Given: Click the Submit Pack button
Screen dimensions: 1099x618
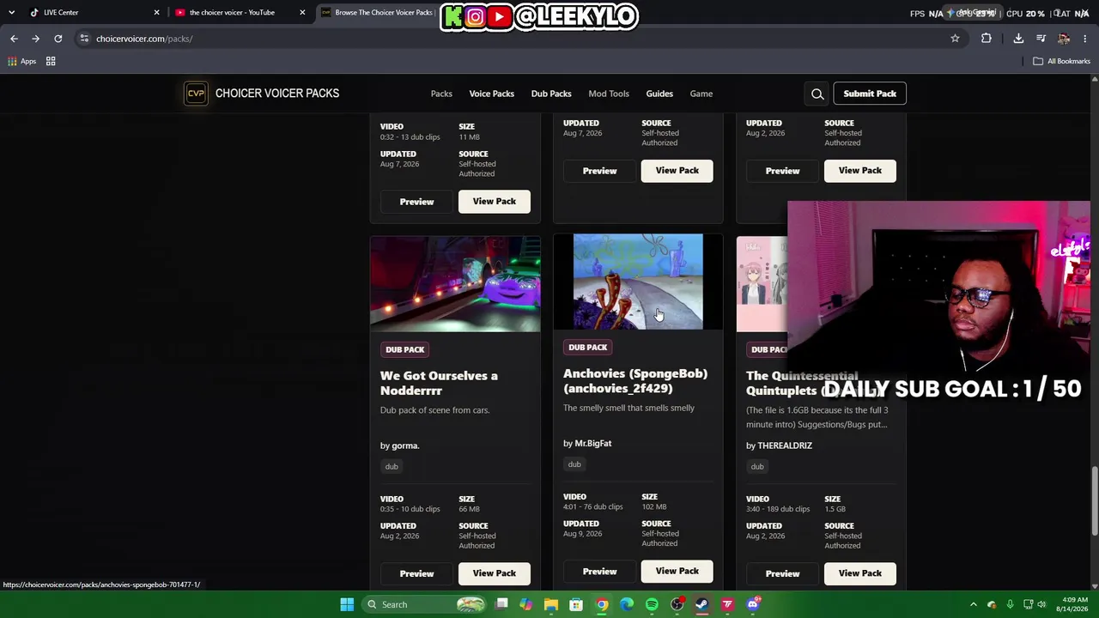Looking at the screenshot, I should (x=870, y=94).
